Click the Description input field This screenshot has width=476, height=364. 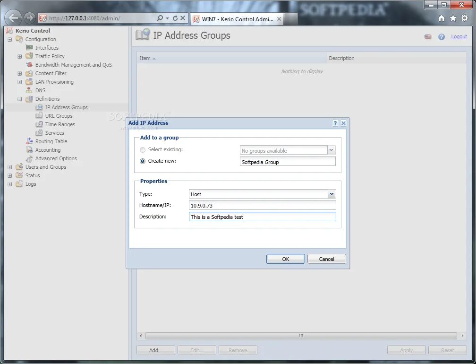pyautogui.click(x=262, y=217)
